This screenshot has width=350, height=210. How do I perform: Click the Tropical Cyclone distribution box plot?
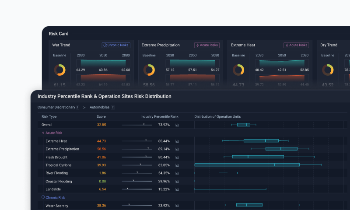(258, 165)
